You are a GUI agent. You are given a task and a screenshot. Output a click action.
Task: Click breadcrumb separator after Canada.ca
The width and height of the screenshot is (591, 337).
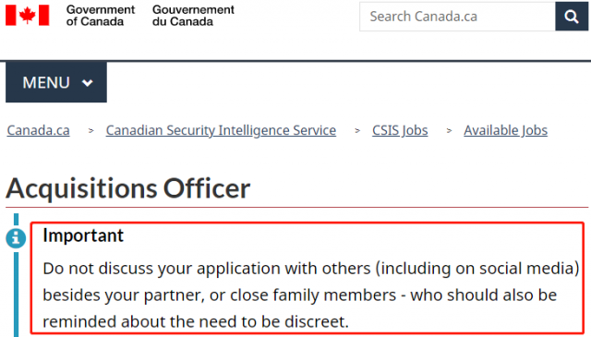tap(90, 131)
